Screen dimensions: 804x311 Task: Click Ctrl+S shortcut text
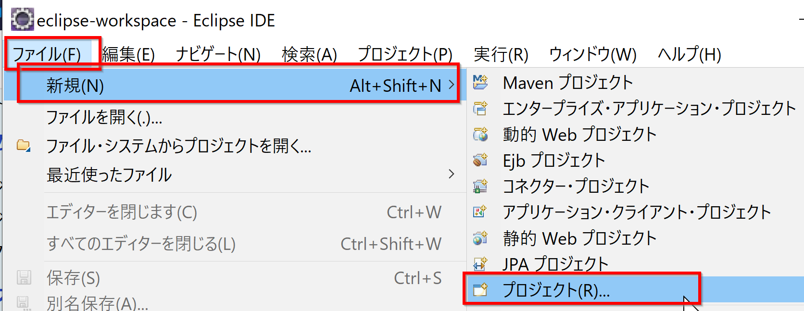coord(417,278)
